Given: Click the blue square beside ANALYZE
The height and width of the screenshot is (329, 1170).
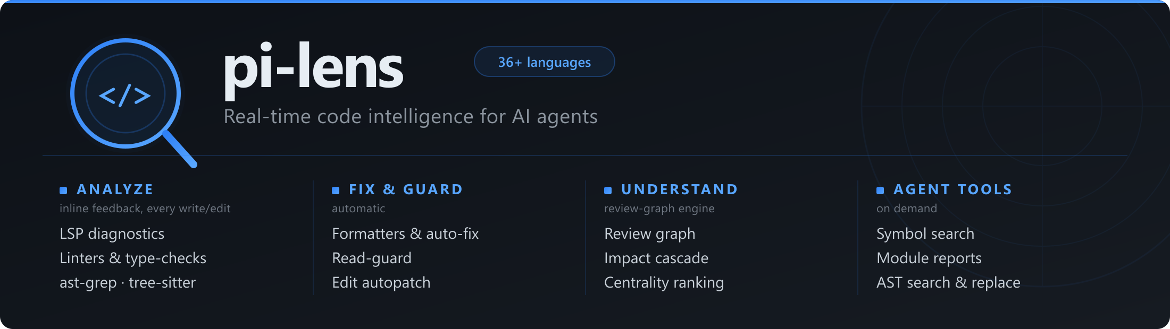Looking at the screenshot, I should tap(63, 191).
